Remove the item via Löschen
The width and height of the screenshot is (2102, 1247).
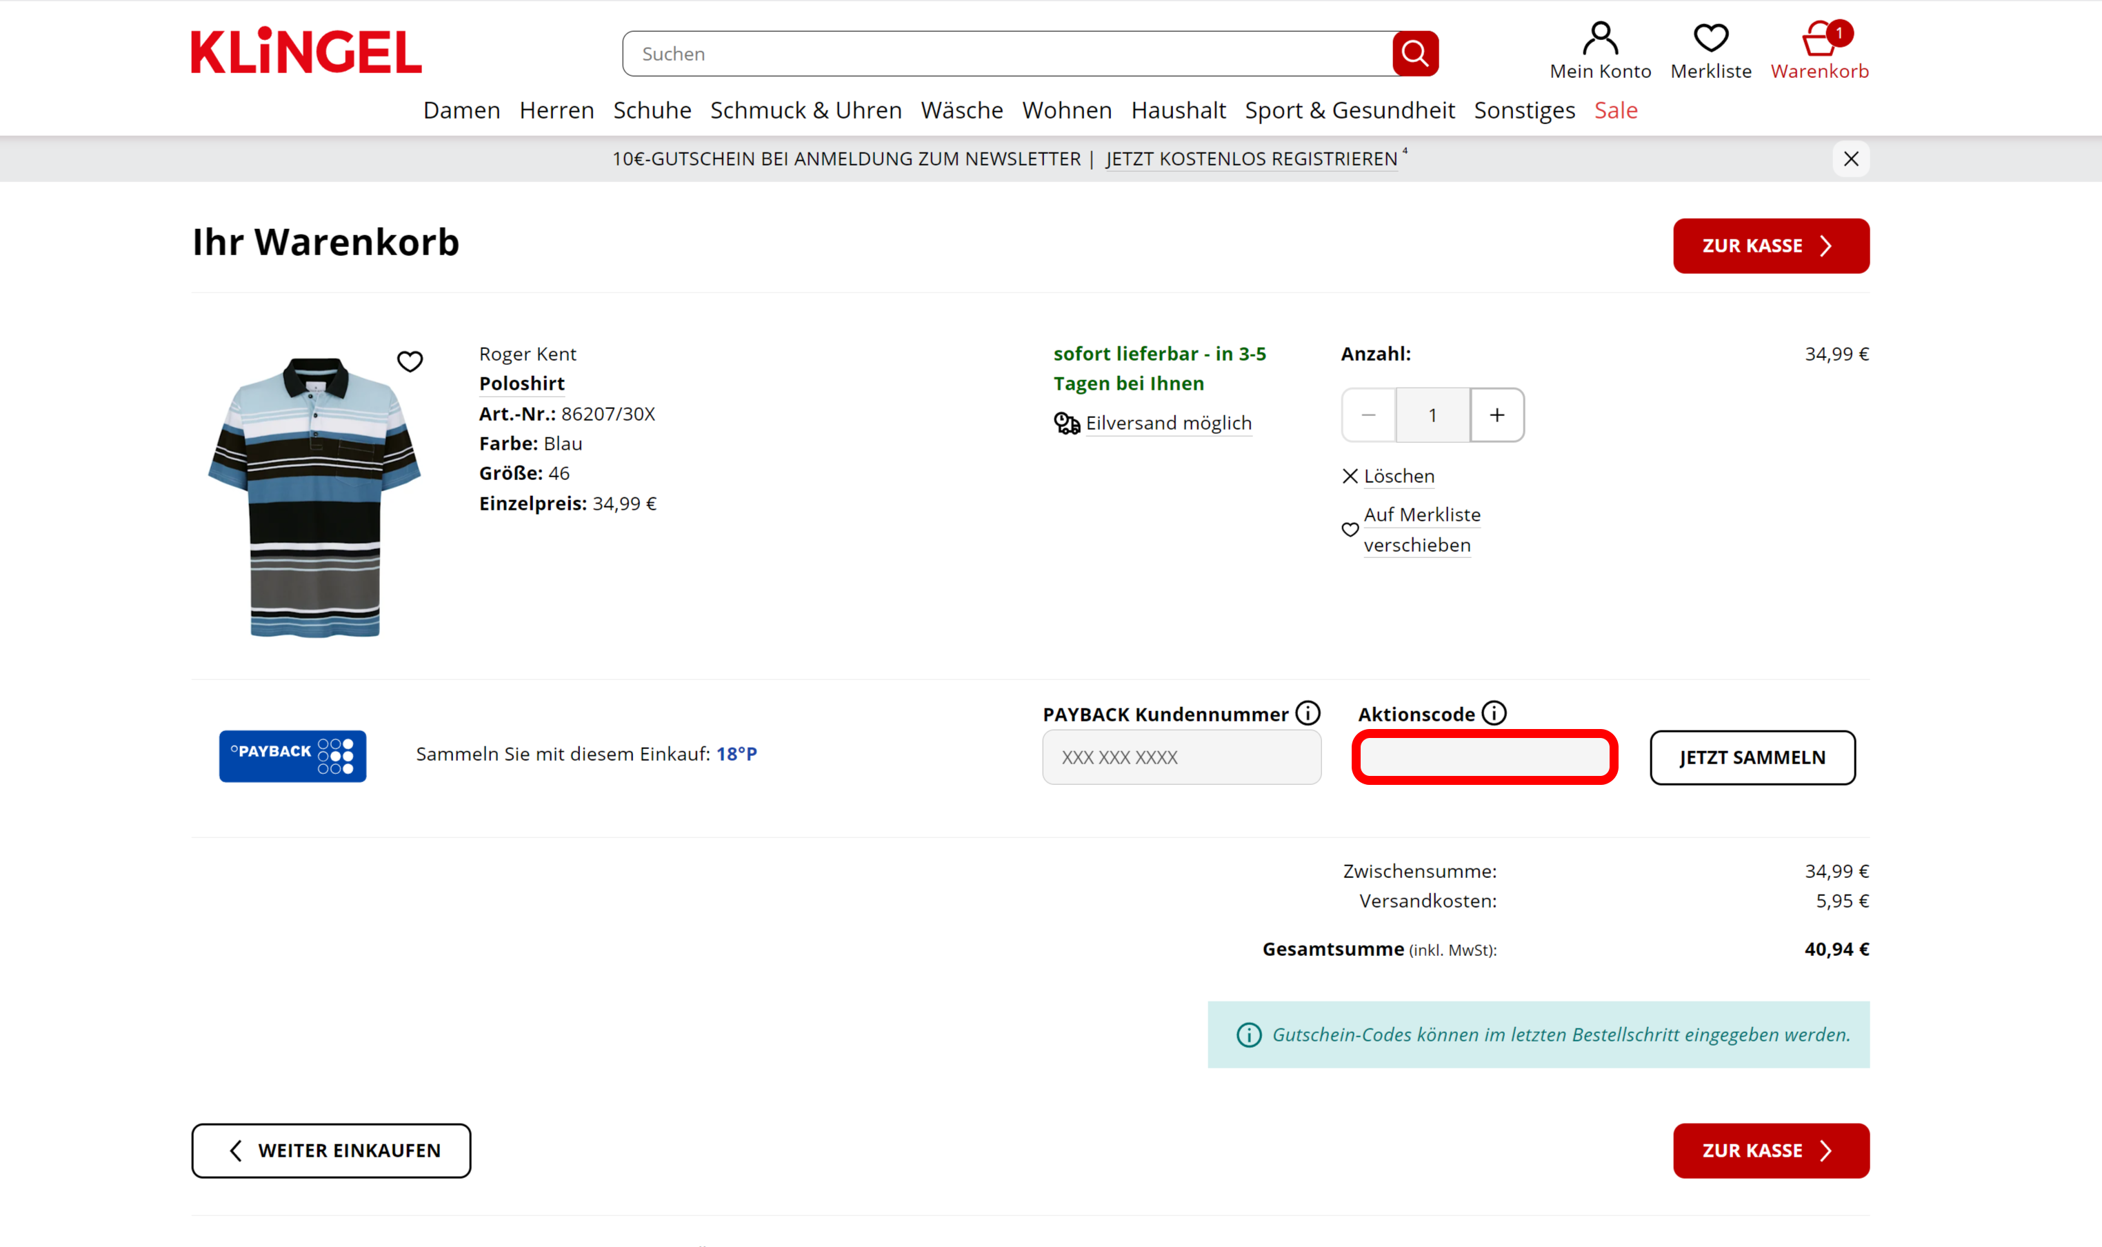[x=1388, y=477]
